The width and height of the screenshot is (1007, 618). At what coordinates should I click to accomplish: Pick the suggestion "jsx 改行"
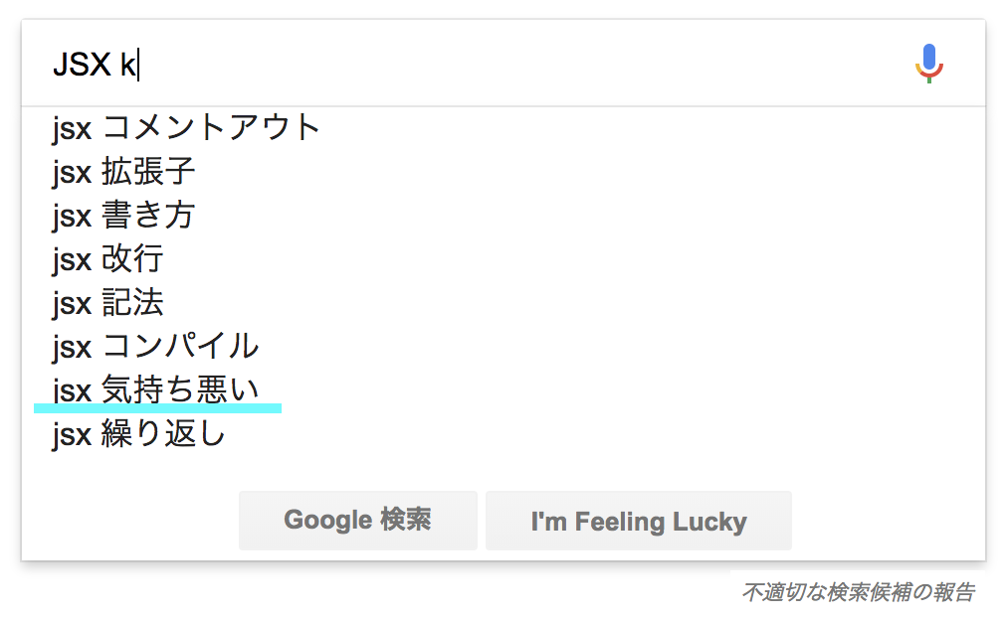[110, 258]
